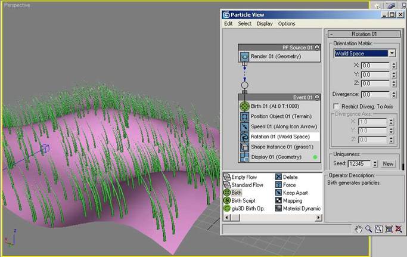Select the Shape Instance 01 operator icon
Image resolution: width=407 pixels, height=257 pixels.
point(244,147)
